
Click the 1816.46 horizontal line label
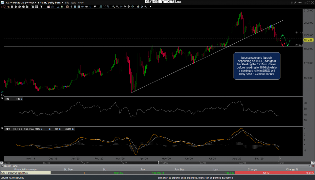coord(299,45)
